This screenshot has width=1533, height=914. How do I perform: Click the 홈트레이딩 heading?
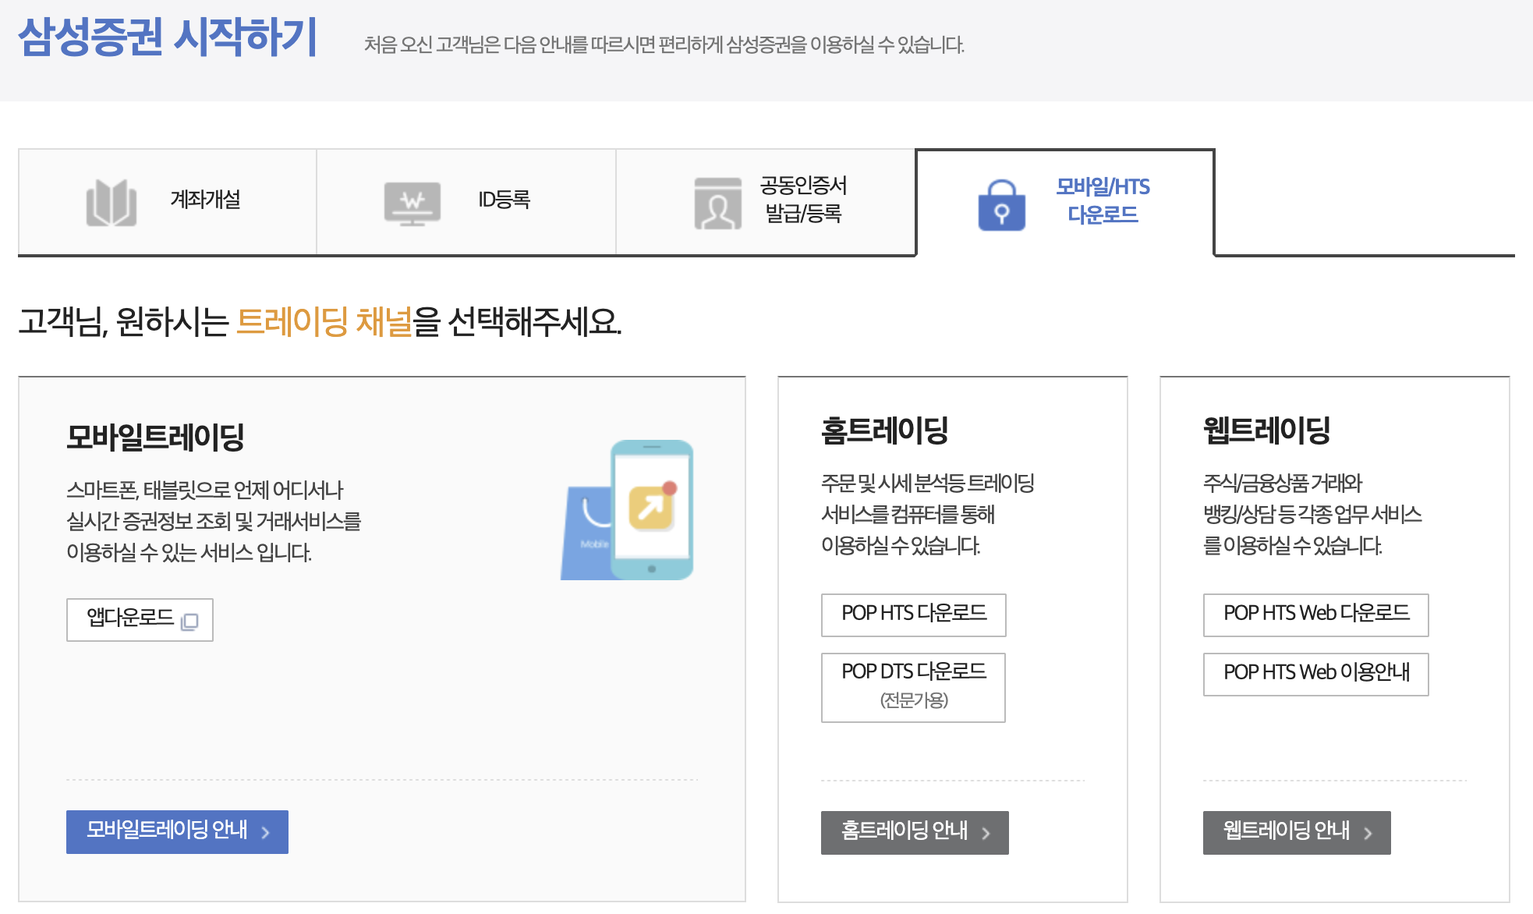point(884,430)
